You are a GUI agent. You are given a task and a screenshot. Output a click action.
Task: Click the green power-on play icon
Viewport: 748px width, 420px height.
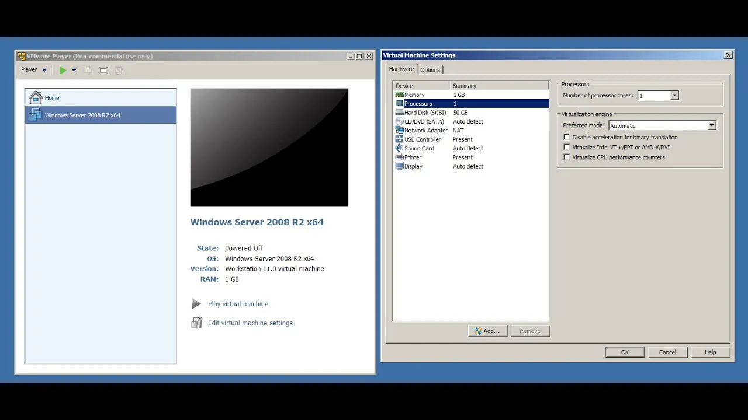coord(63,70)
